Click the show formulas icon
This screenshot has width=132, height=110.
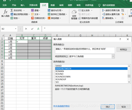(123, 10)
